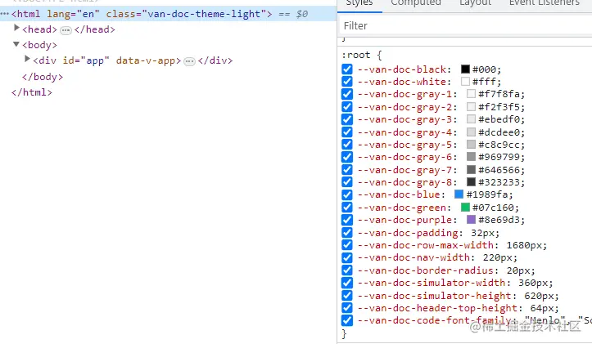This screenshot has height=344, width=592.
Task: Toggle the --van-doc-padding checkbox
Action: 347,233
